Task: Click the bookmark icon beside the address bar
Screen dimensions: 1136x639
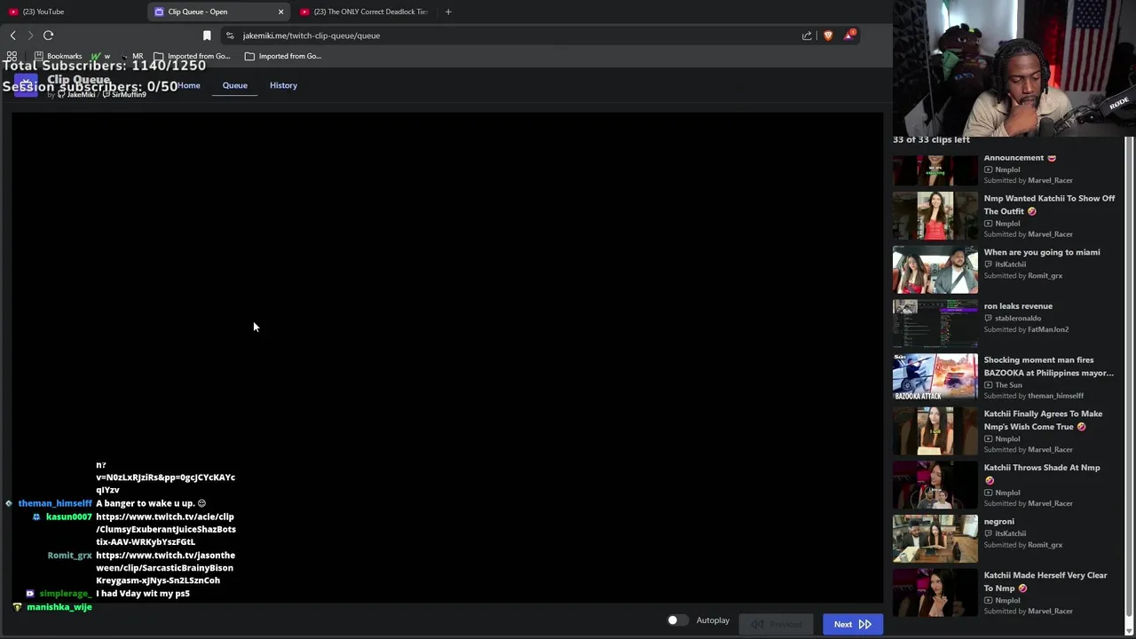Action: 207,35
